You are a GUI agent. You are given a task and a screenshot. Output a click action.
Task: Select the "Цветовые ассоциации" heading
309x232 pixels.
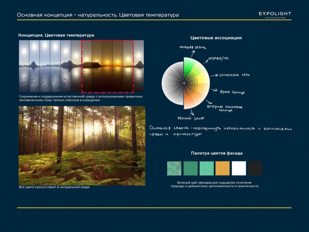tap(216, 38)
